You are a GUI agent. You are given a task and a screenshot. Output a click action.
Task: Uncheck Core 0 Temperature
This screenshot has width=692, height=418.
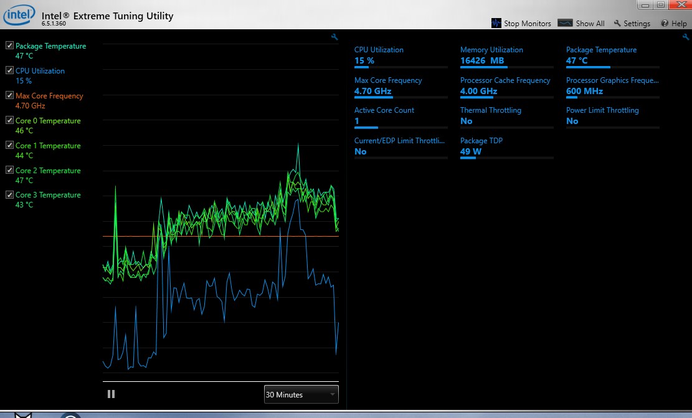[x=9, y=120]
